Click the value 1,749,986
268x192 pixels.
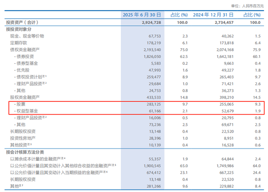coord(225,166)
